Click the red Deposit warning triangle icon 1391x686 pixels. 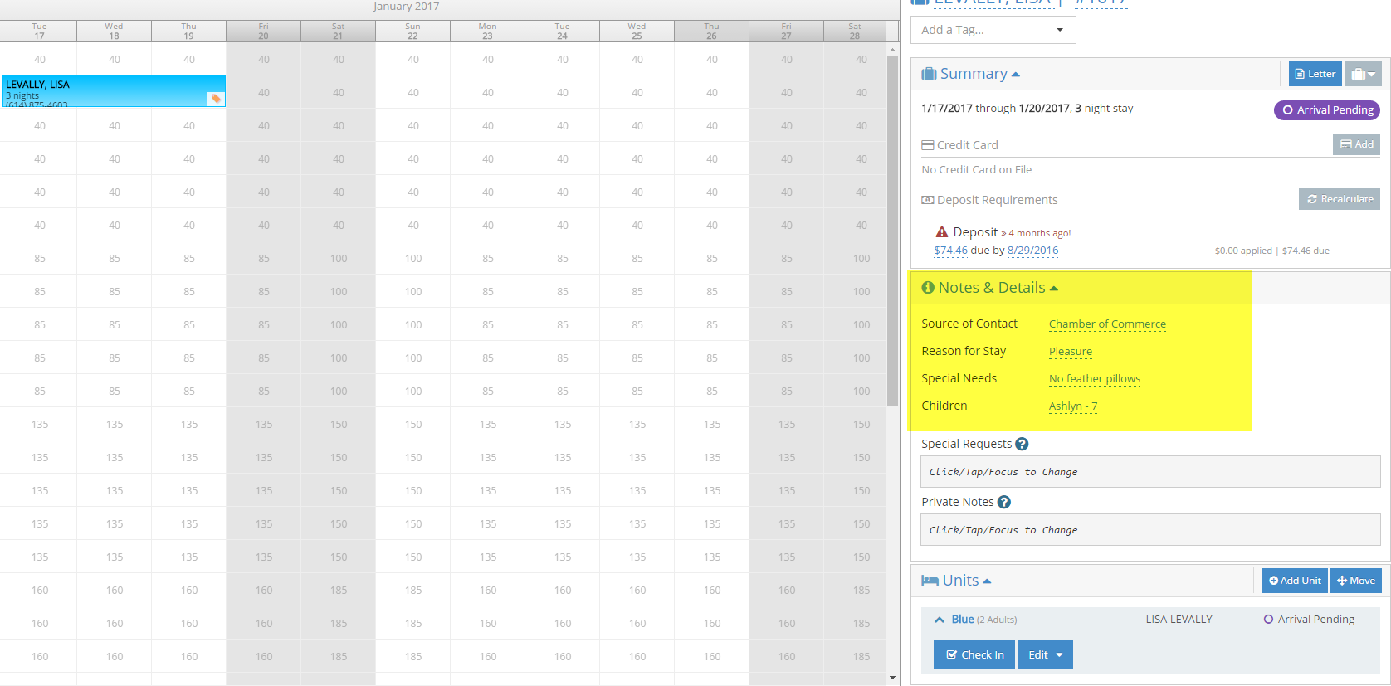pos(941,232)
